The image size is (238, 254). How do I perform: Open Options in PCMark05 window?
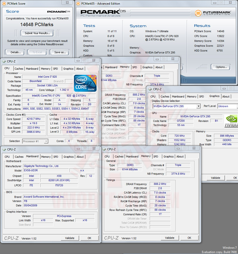221,67
